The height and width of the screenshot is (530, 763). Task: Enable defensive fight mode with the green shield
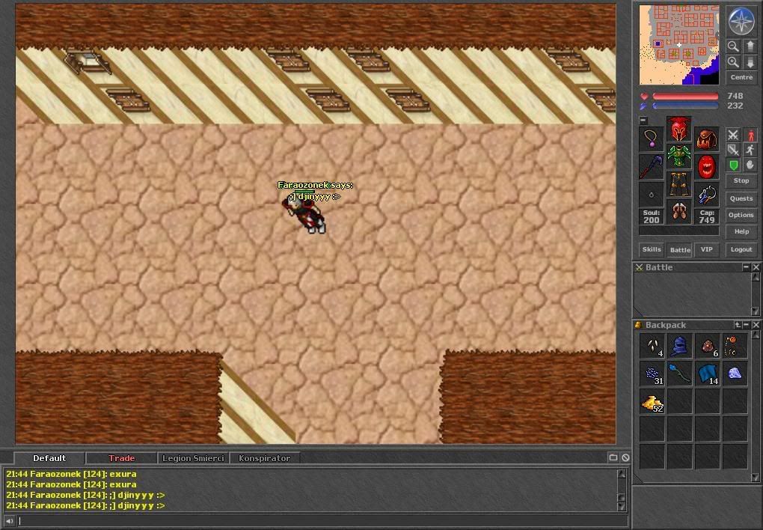tap(733, 165)
